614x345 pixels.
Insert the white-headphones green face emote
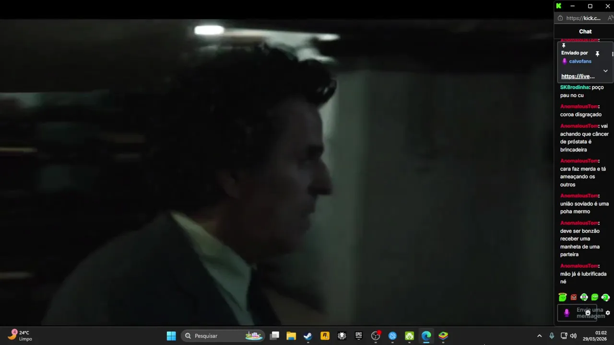tap(584, 298)
